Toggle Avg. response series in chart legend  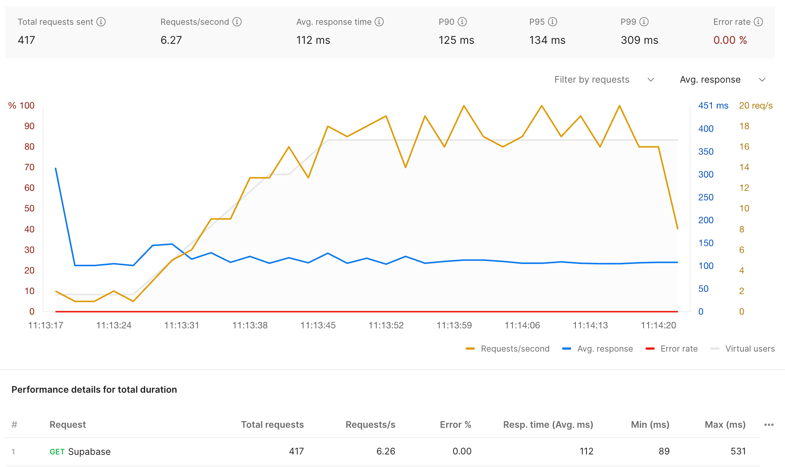point(598,349)
